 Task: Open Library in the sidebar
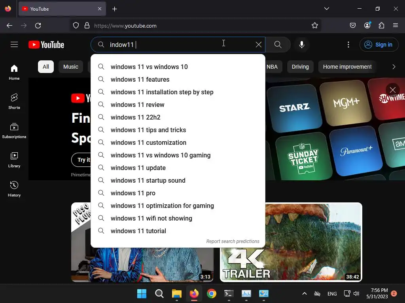14,160
